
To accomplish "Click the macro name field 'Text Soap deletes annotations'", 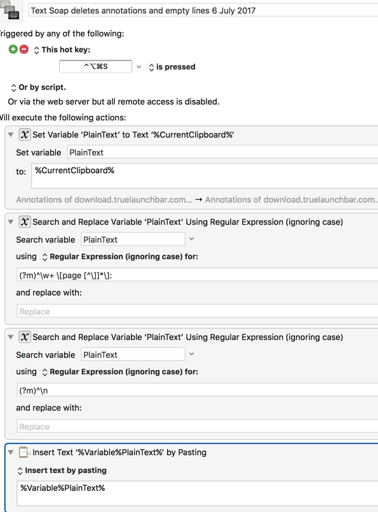I will pyautogui.click(x=203, y=10).
